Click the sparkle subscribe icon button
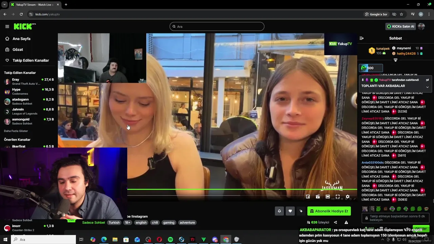 (x=301, y=211)
